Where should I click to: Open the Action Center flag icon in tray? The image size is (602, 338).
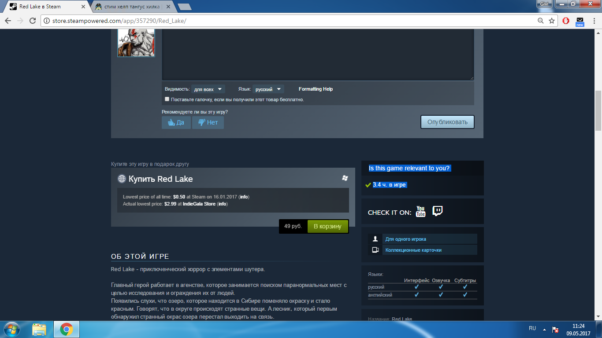pos(556,329)
